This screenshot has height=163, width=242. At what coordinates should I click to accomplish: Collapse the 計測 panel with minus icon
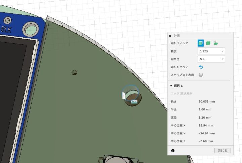(x=170, y=36)
